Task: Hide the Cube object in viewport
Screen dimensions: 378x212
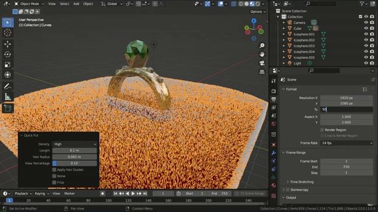Action: click(366, 28)
